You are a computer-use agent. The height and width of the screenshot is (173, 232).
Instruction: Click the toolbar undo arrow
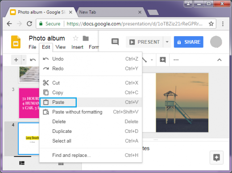click(x=33, y=60)
